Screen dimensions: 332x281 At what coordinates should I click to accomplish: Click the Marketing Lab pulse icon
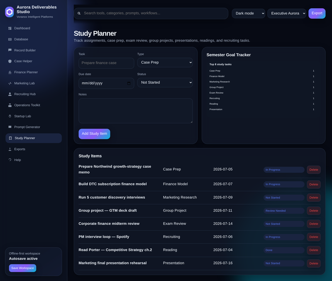pyautogui.click(x=10, y=83)
